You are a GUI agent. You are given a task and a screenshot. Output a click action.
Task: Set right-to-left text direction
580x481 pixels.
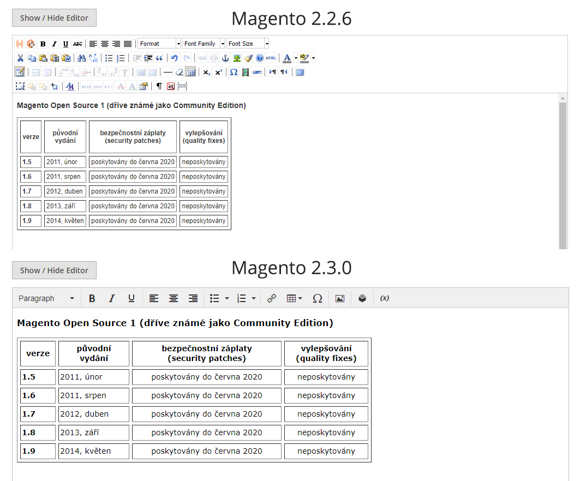tap(284, 72)
